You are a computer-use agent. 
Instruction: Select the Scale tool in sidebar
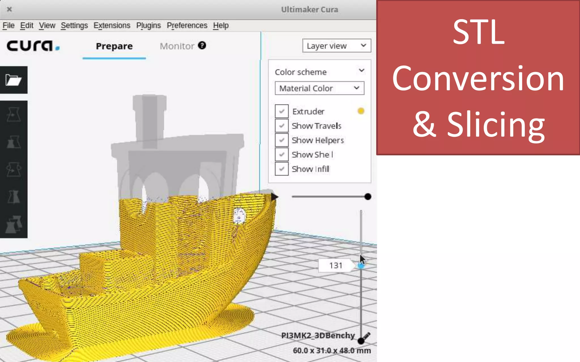[x=14, y=142]
